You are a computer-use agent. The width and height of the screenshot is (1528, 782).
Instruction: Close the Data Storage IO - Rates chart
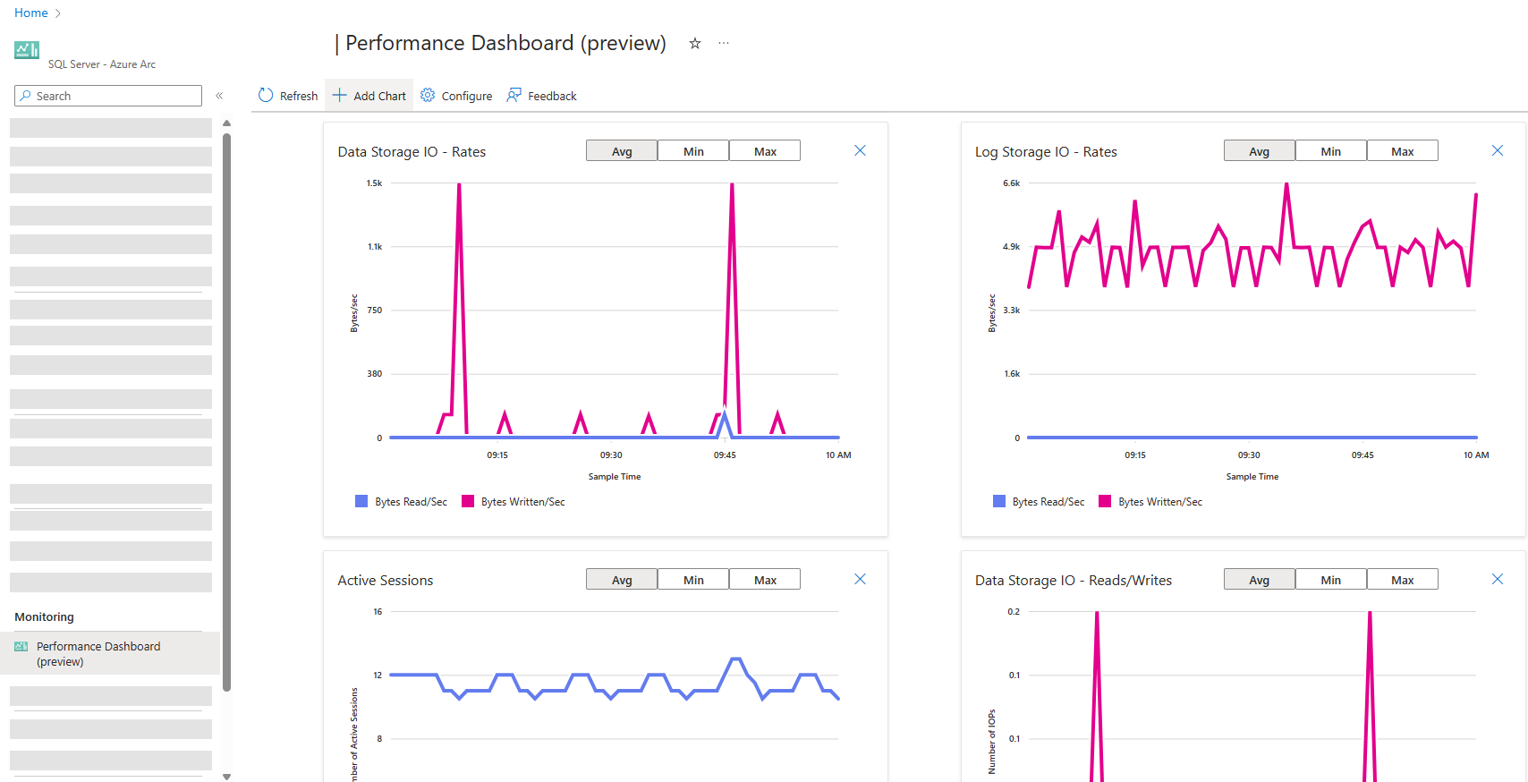click(860, 151)
